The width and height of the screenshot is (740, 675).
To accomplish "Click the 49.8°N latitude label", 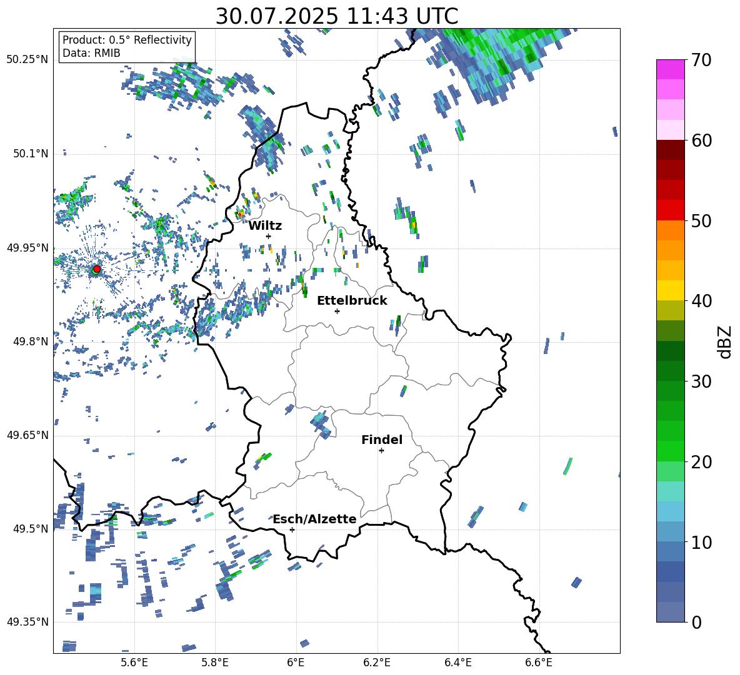I will coord(31,342).
